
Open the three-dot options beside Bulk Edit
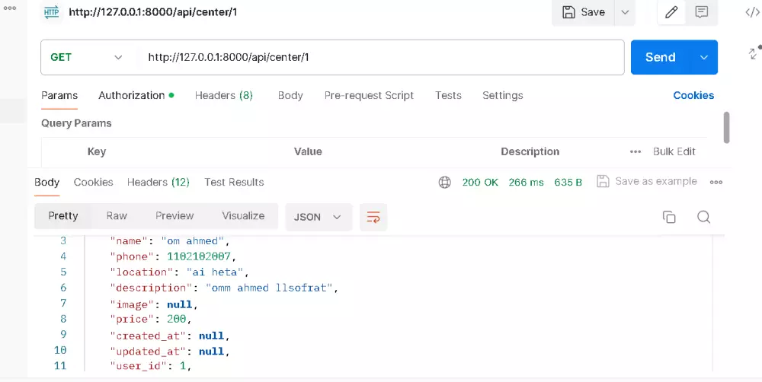(636, 151)
